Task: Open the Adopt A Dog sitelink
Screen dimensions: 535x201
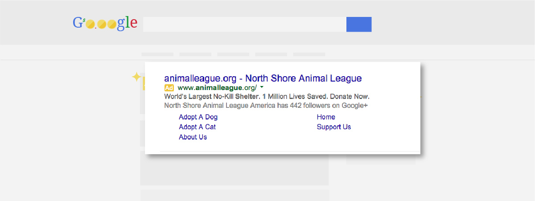Action: coord(198,117)
